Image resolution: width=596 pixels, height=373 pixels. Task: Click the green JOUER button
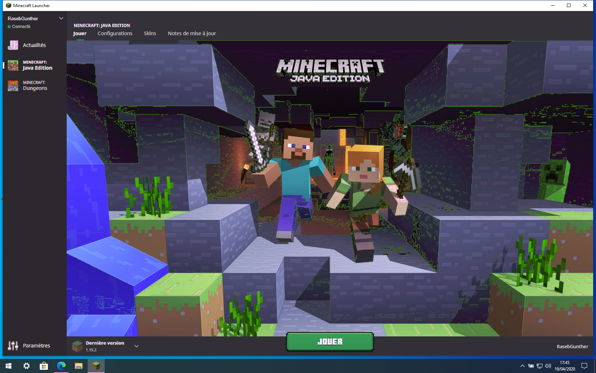click(330, 342)
